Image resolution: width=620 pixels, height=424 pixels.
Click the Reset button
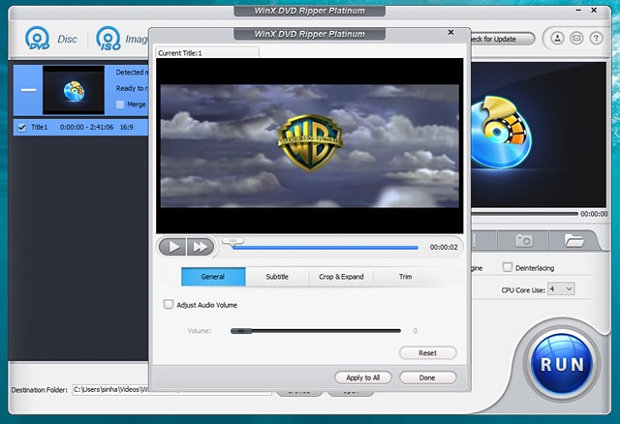pyautogui.click(x=428, y=353)
